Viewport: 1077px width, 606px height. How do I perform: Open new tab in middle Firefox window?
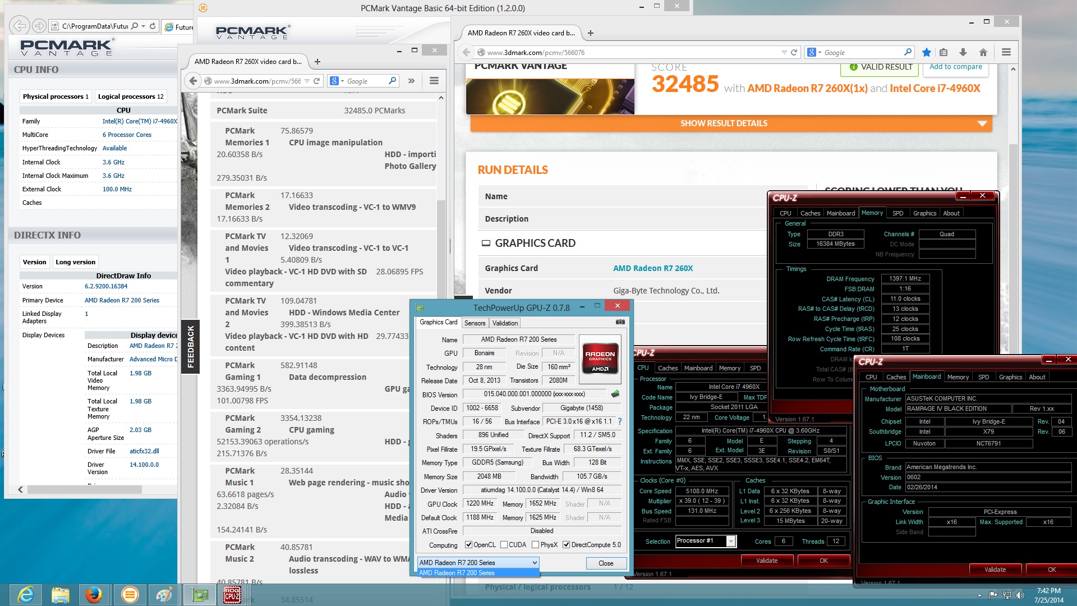(317, 62)
